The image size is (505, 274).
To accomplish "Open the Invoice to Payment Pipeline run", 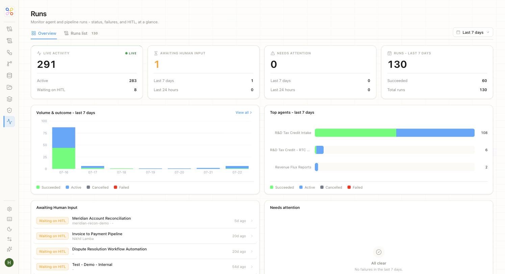I will click(x=145, y=236).
